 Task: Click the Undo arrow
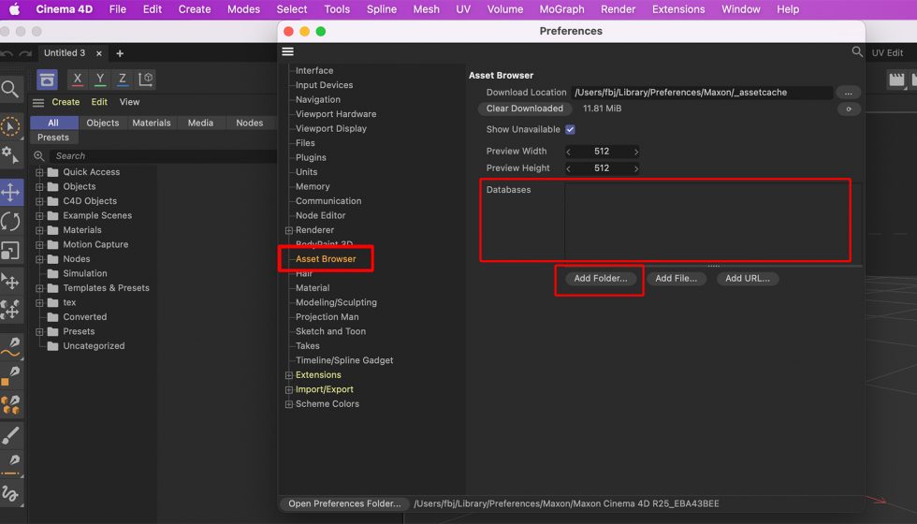pyautogui.click(x=7, y=54)
